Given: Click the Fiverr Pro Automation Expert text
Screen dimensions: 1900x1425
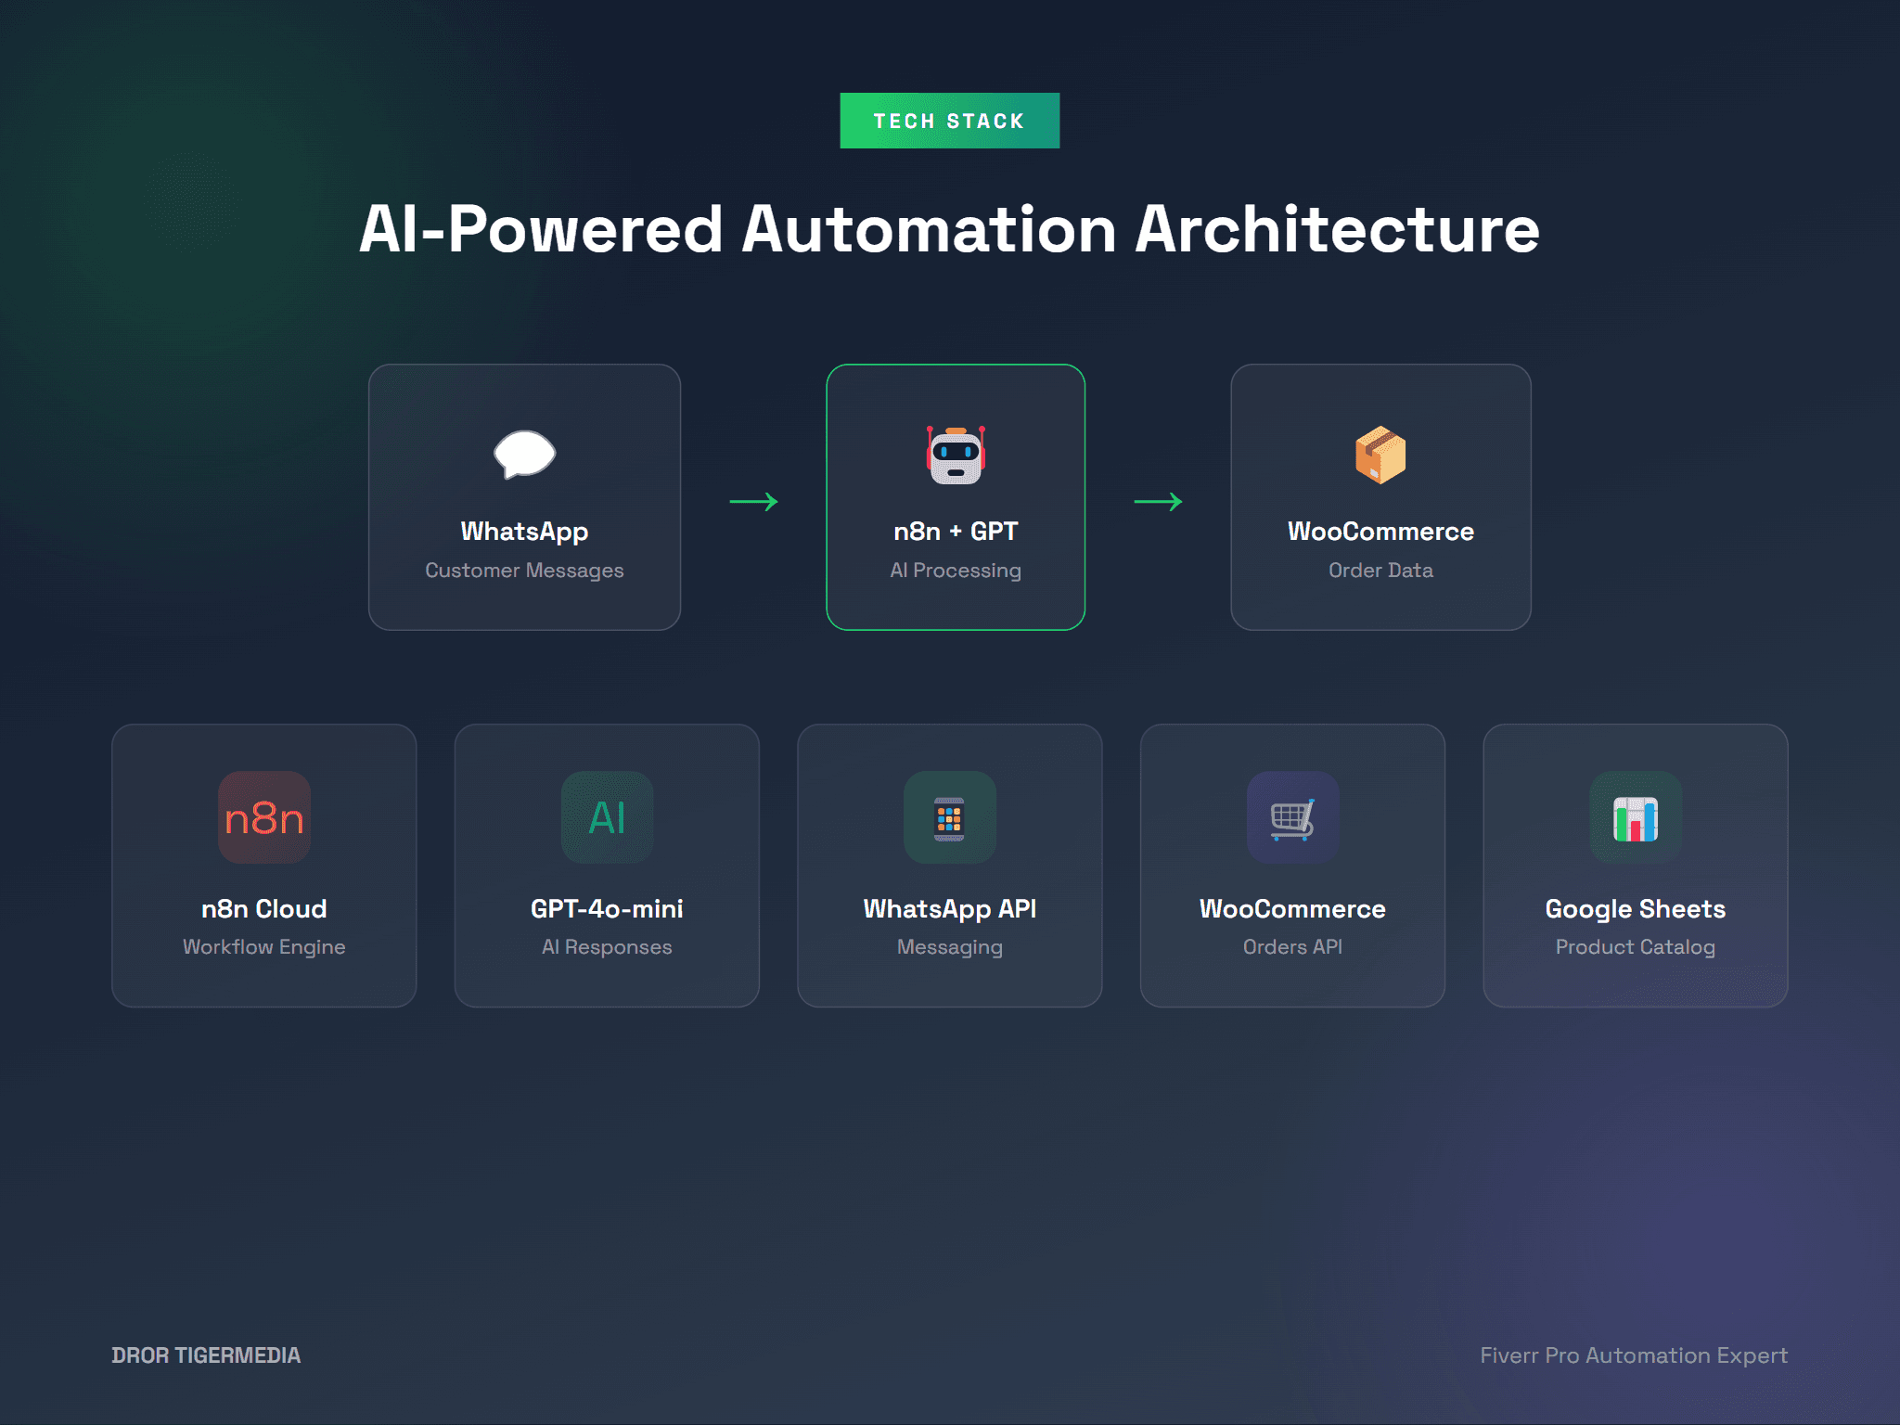Looking at the screenshot, I should click(1633, 1355).
